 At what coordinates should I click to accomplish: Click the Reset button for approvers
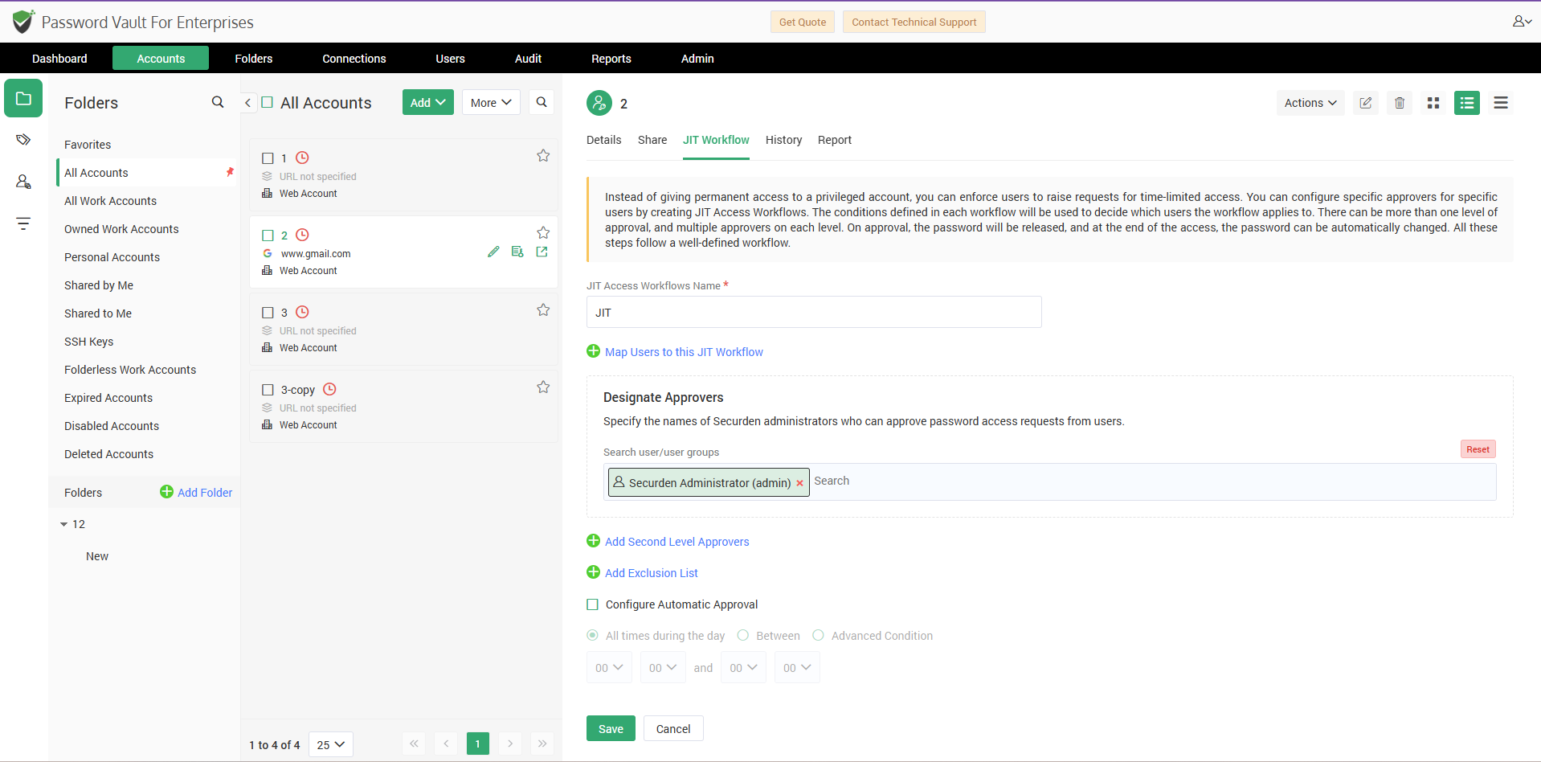coord(1478,449)
